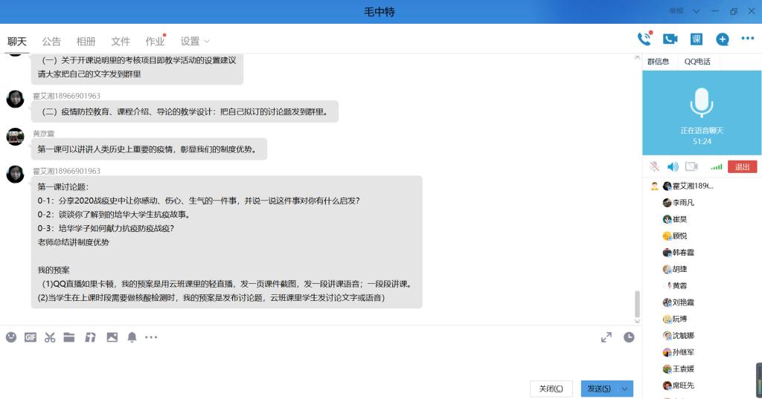Open the emoji picker in the input toolbar
The image size is (762, 399).
point(11,337)
